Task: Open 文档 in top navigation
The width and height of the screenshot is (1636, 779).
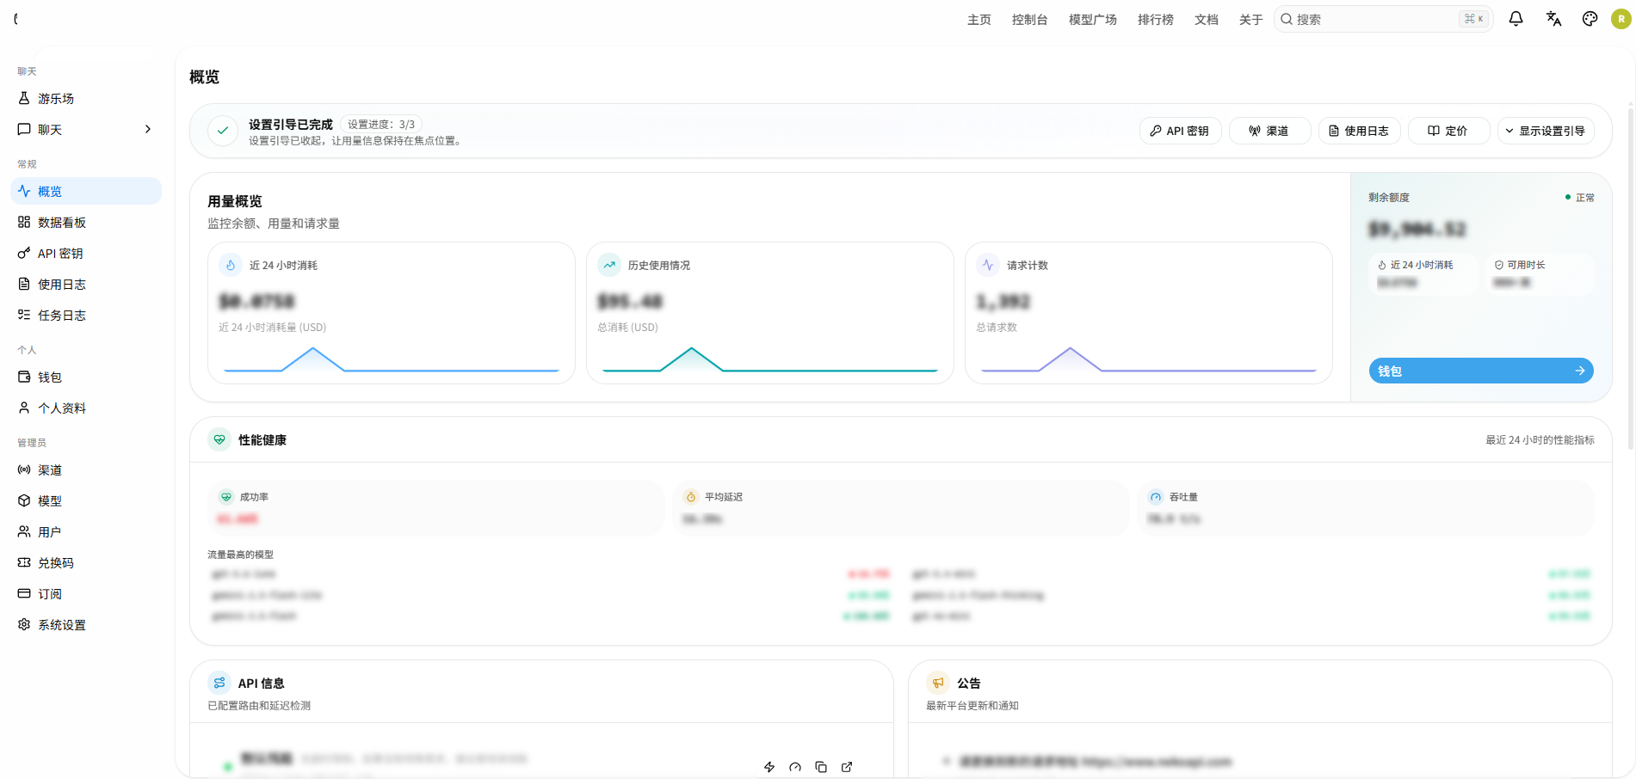Action: pos(1207,20)
